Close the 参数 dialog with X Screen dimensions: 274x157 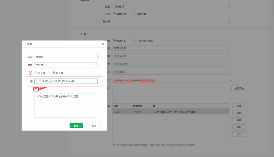point(103,44)
